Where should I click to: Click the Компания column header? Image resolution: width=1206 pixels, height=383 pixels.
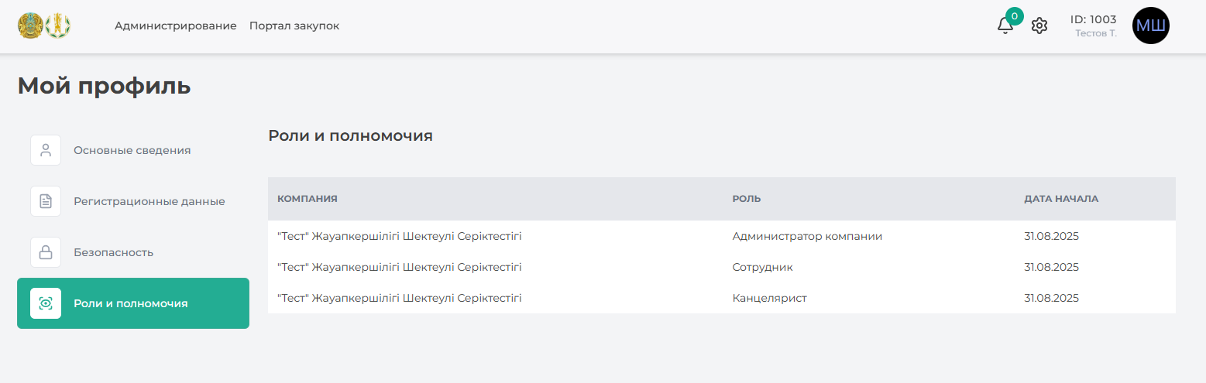[308, 199]
